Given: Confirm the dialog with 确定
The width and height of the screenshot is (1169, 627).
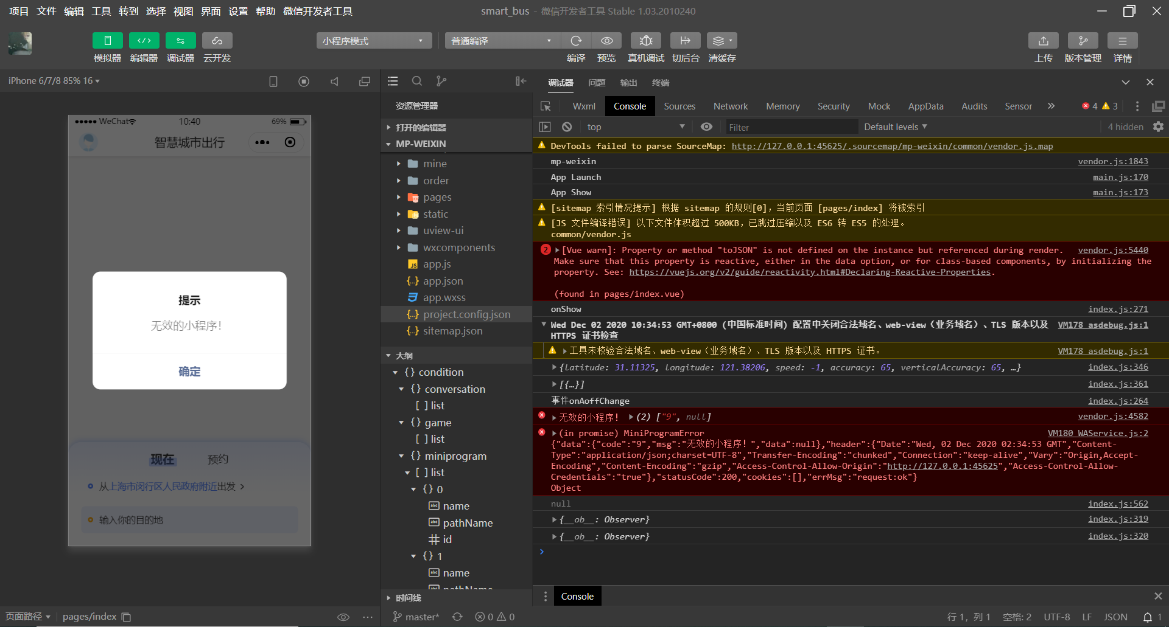Looking at the screenshot, I should 189,371.
